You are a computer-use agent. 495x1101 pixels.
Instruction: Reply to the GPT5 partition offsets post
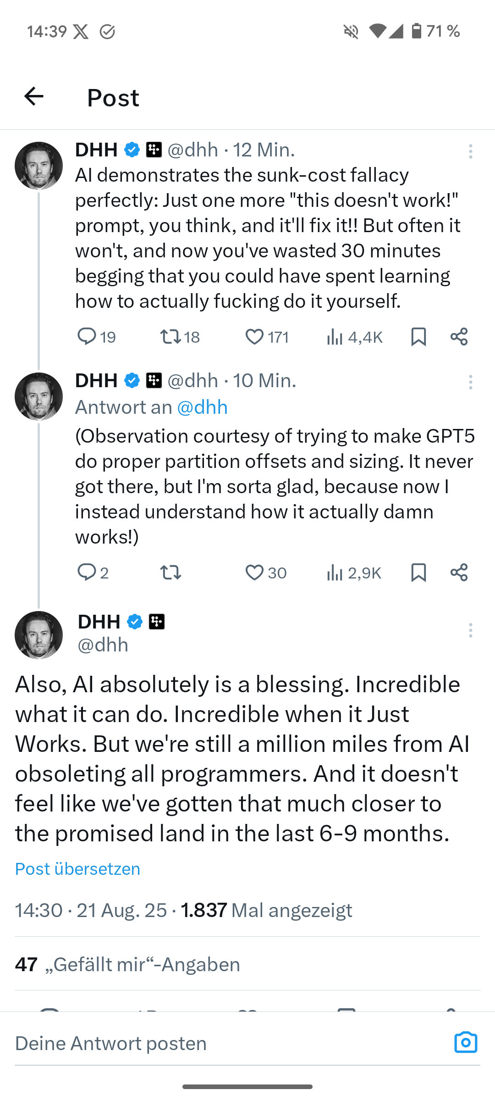[x=87, y=573]
